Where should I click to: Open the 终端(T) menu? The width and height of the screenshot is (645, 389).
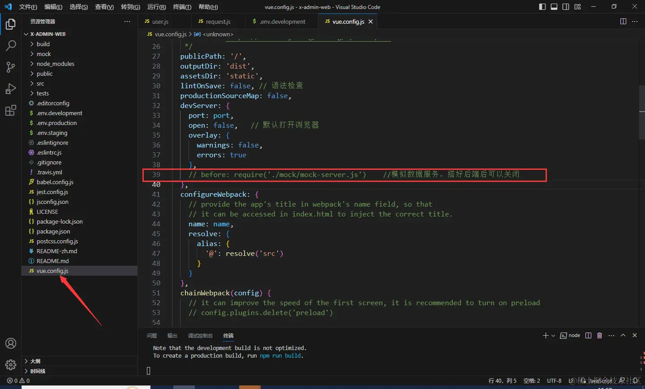click(x=182, y=7)
